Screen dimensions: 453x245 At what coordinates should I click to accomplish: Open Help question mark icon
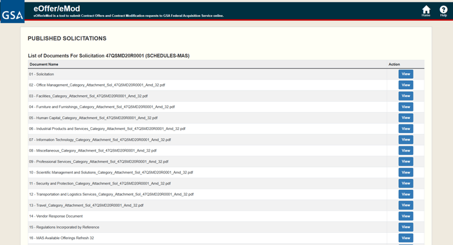[444, 11]
